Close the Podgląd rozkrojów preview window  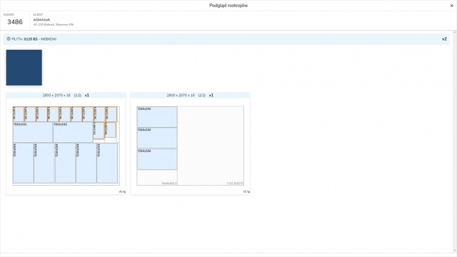[451, 5]
